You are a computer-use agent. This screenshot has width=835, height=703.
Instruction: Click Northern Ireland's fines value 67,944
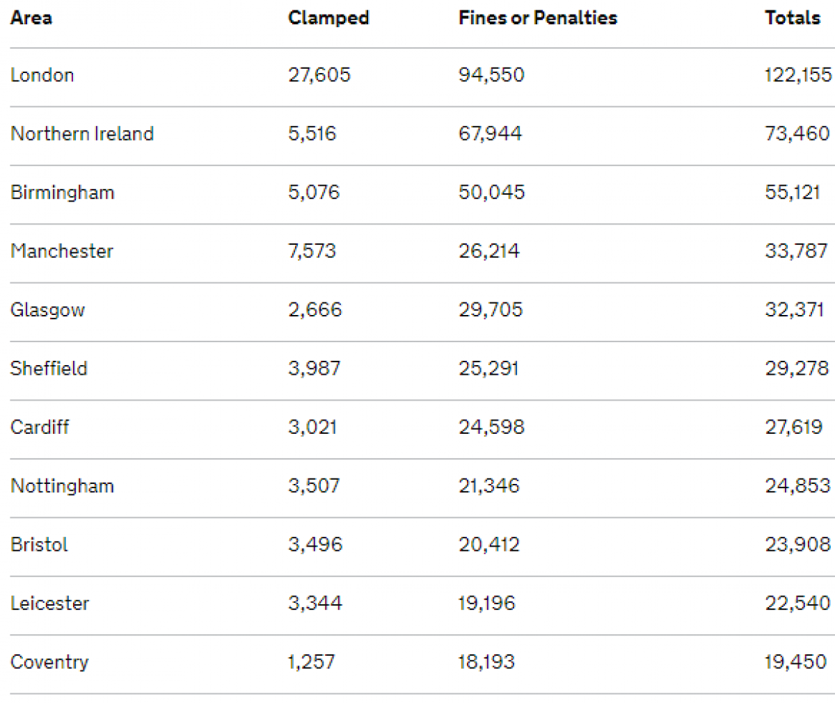490,134
